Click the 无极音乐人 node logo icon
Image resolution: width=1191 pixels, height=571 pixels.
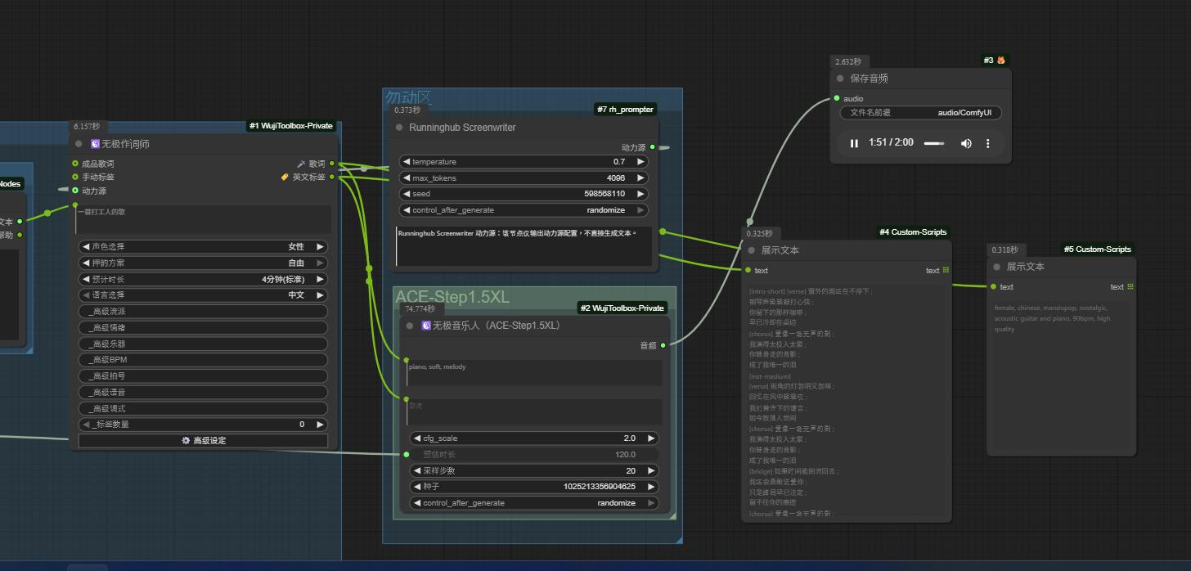426,326
